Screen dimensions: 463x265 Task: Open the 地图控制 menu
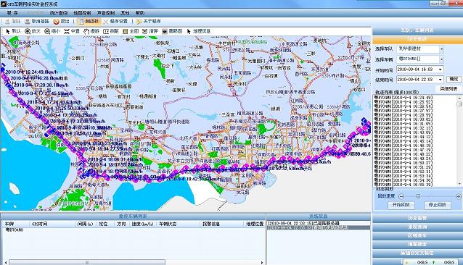point(82,13)
